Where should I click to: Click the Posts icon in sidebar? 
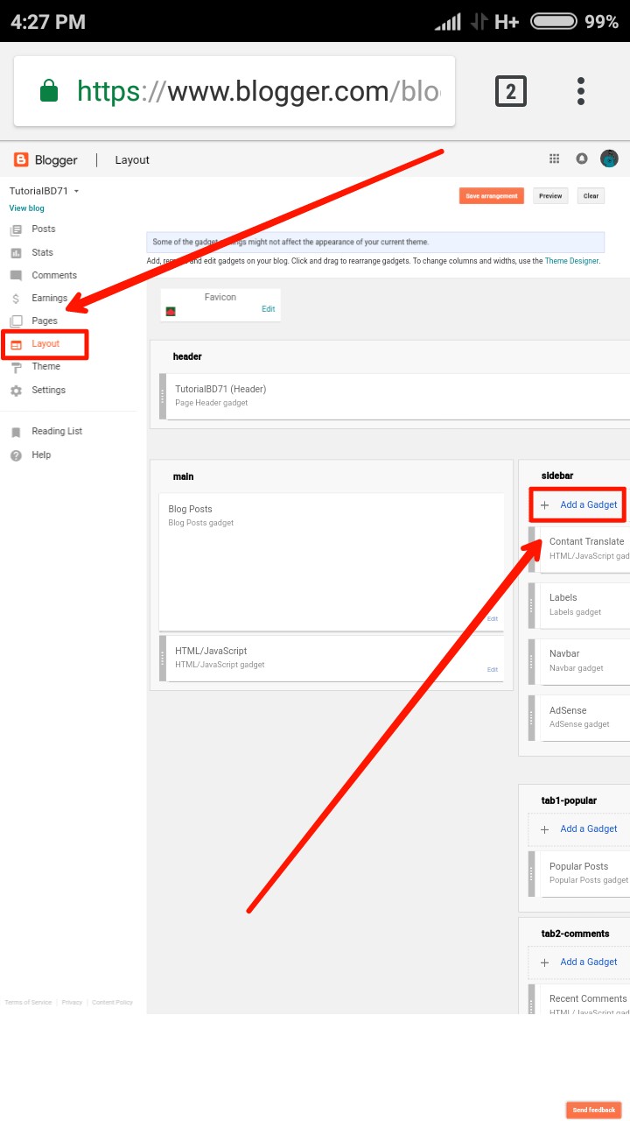16,229
